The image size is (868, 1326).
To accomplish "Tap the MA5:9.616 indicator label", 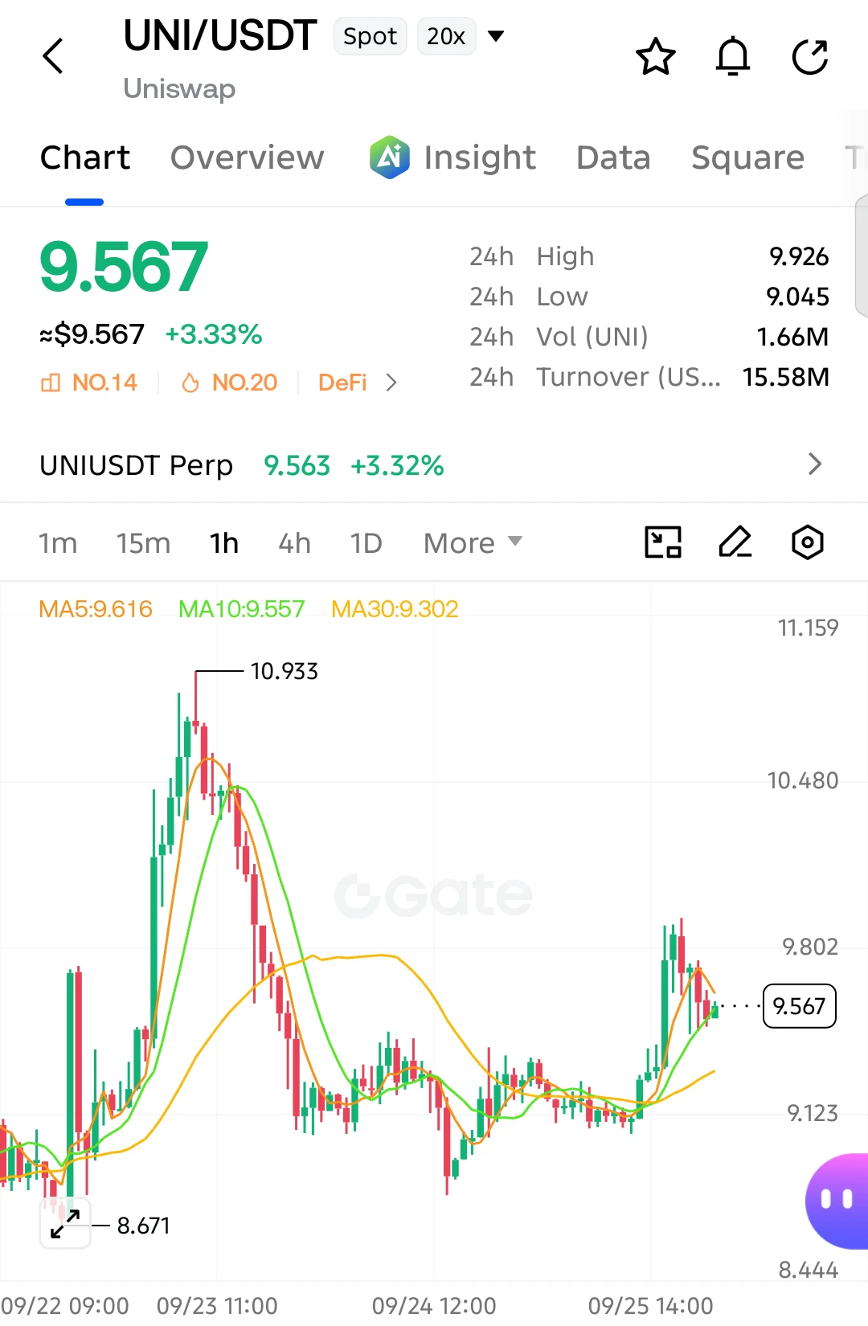I will (96, 609).
